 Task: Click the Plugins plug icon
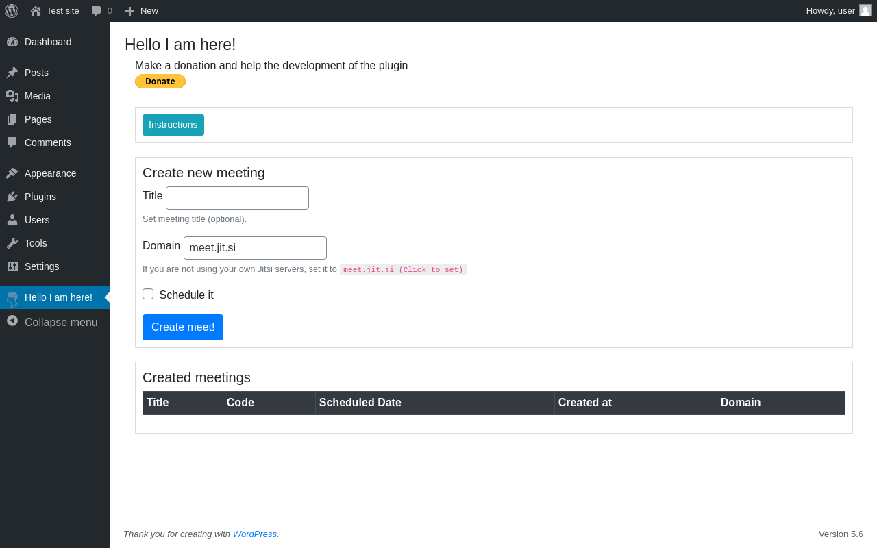point(12,197)
